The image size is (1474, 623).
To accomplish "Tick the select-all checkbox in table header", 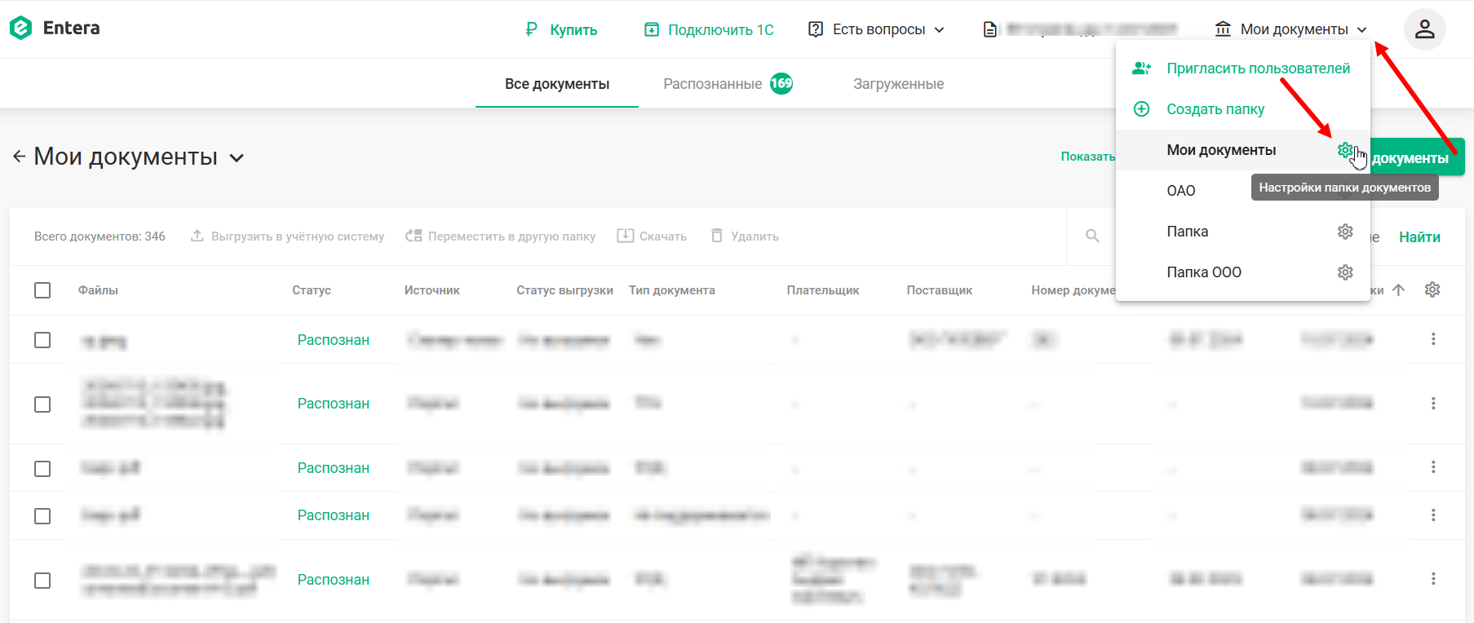I will click(x=42, y=290).
